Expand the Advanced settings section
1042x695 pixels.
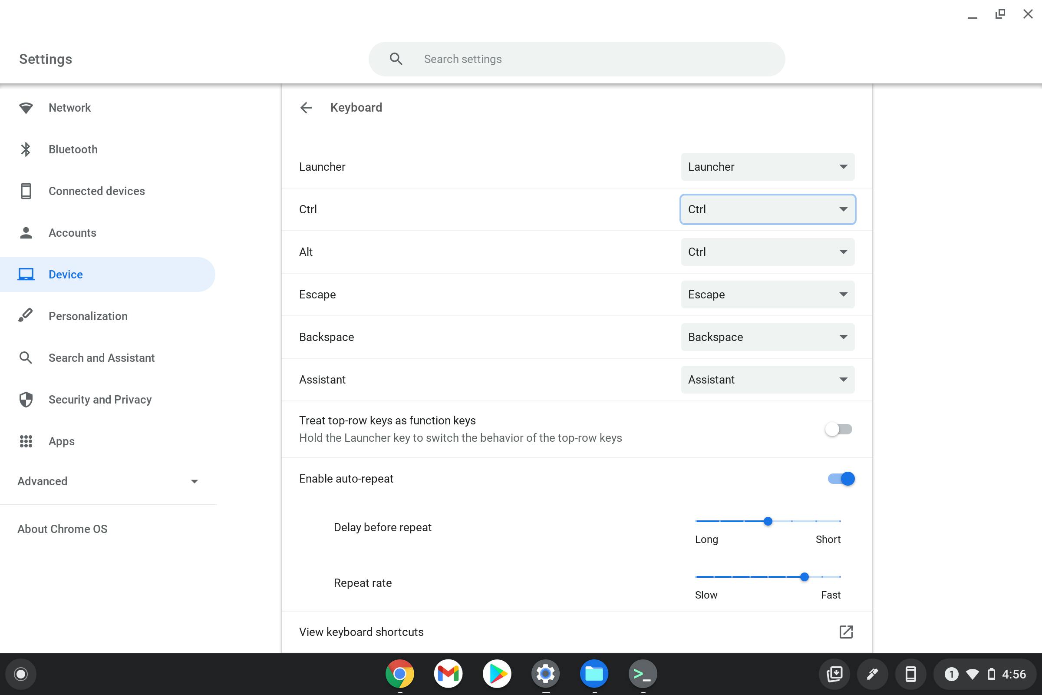tap(108, 481)
